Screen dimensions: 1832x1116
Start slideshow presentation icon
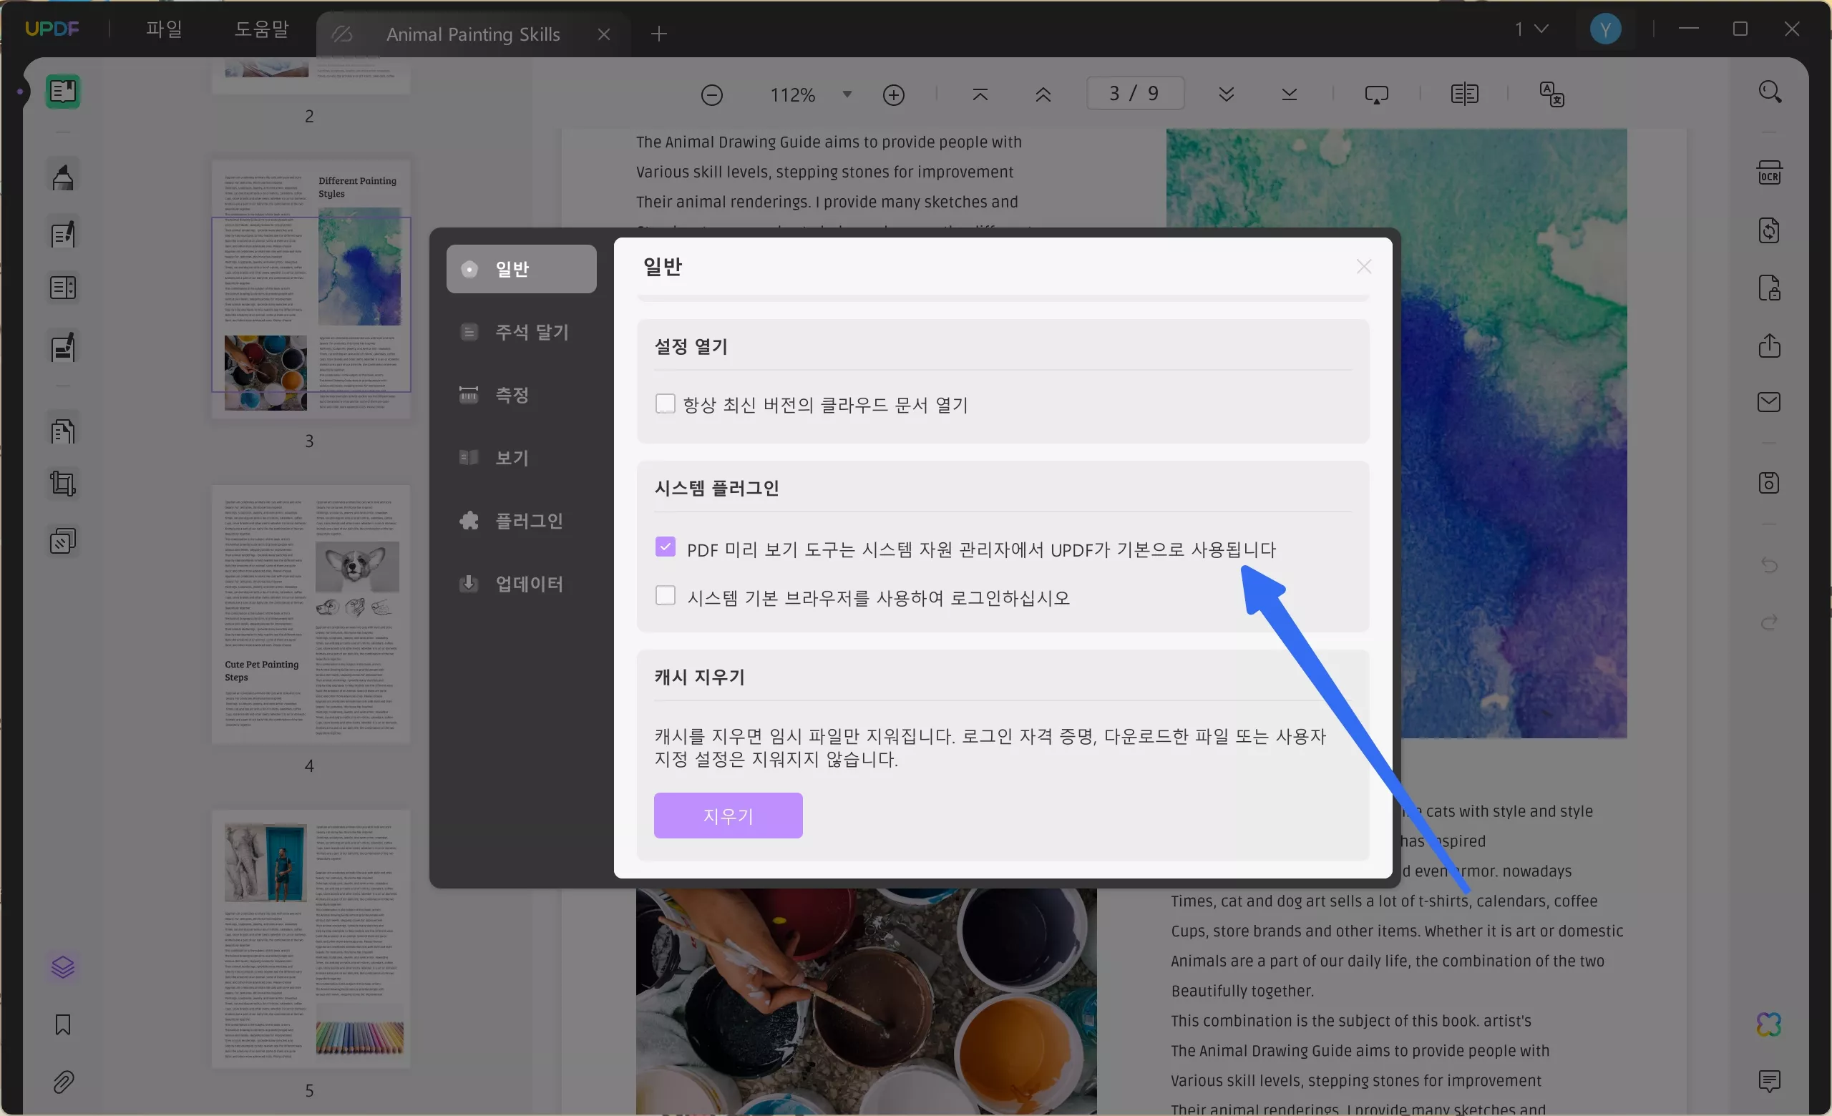pyautogui.click(x=1377, y=94)
